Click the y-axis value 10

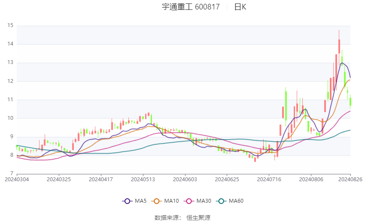(x=10, y=118)
